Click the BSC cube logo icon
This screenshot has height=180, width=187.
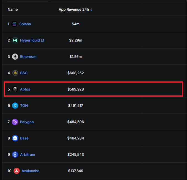pyautogui.click(x=15, y=73)
